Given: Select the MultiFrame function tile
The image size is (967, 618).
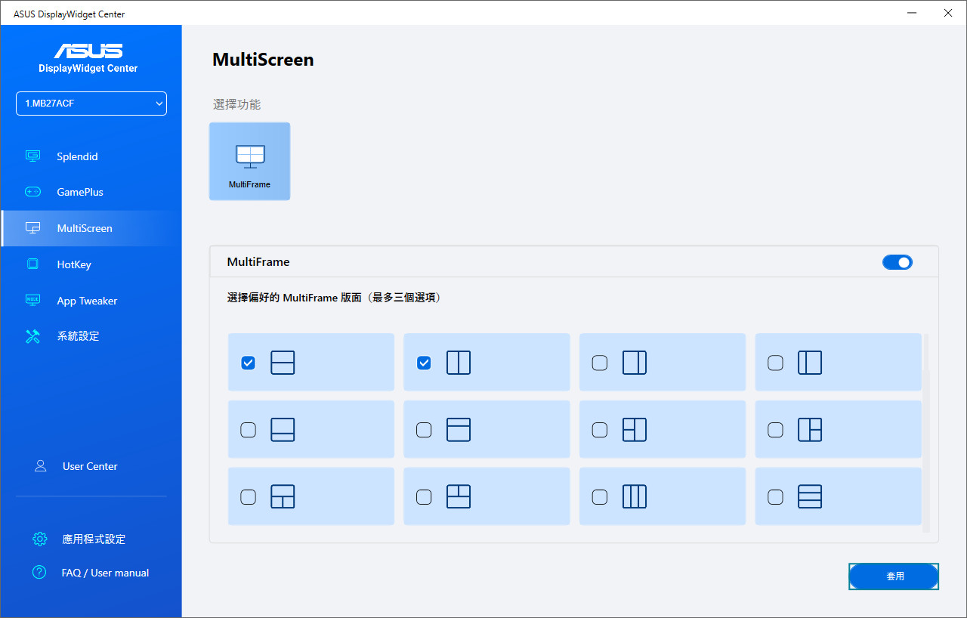Looking at the screenshot, I should tap(249, 161).
